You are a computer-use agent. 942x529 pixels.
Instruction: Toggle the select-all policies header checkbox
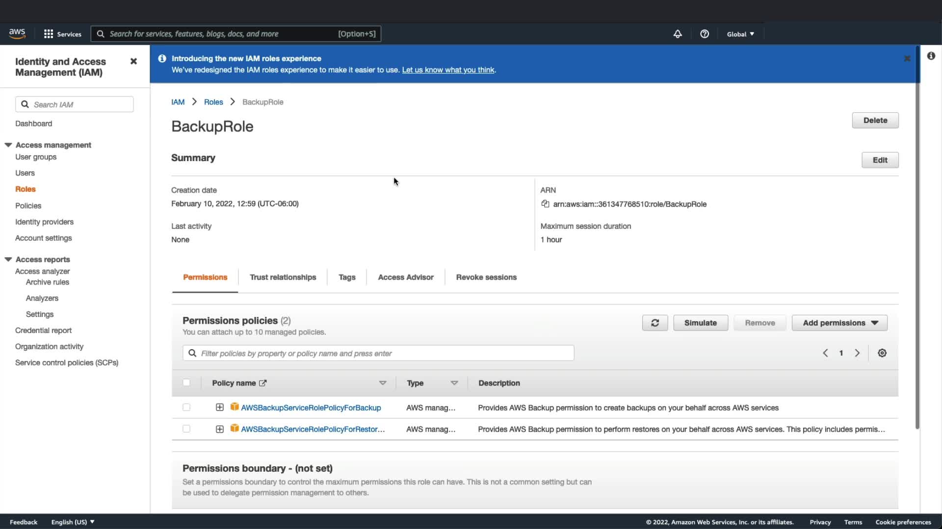coord(186,383)
